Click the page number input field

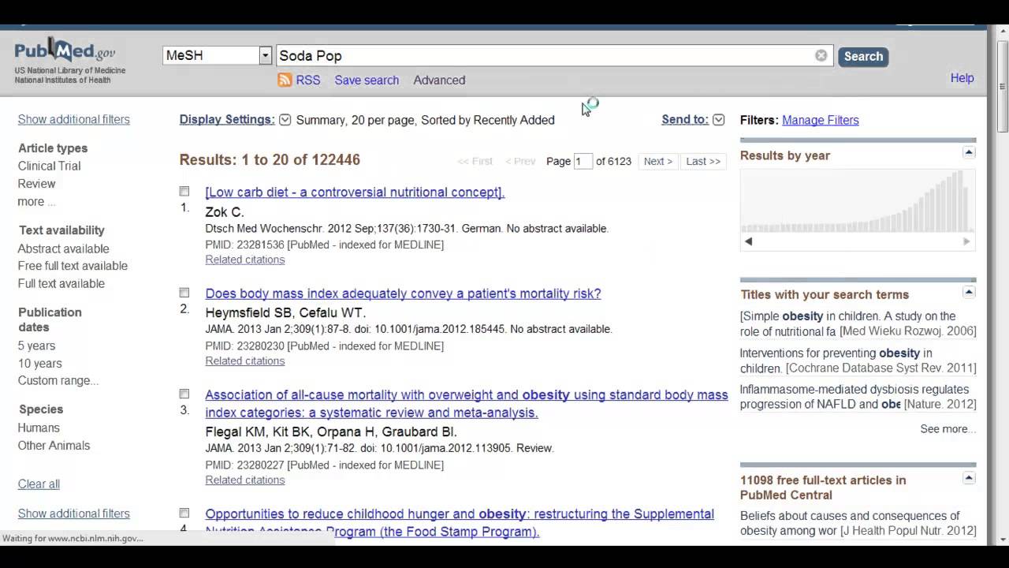point(583,161)
